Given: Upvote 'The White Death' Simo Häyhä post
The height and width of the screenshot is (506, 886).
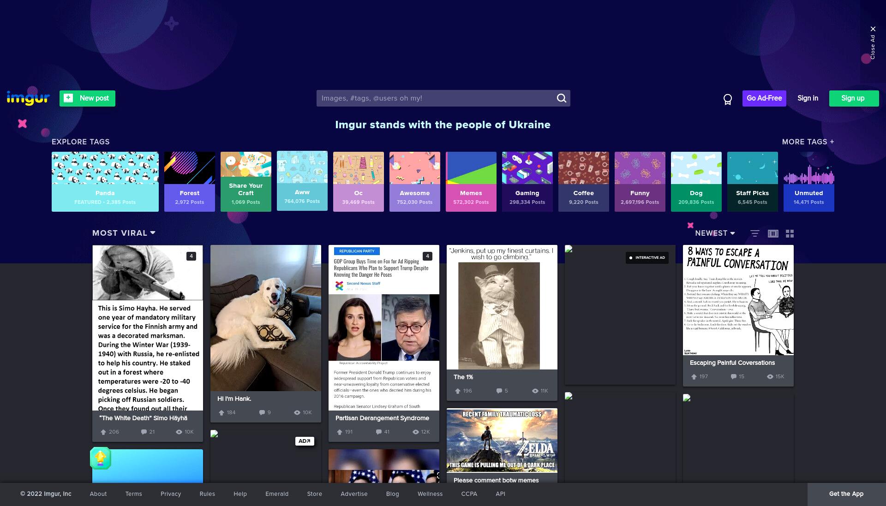Looking at the screenshot, I should tap(103, 432).
